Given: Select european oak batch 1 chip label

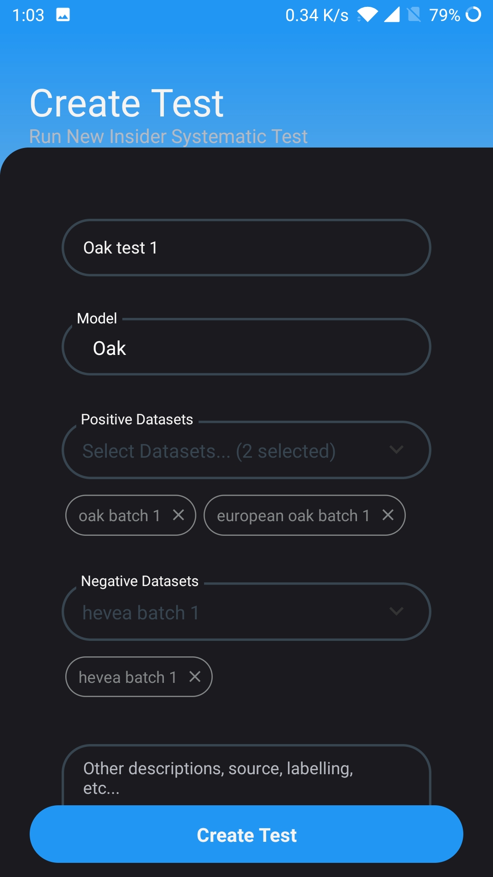Looking at the screenshot, I should 293,516.
